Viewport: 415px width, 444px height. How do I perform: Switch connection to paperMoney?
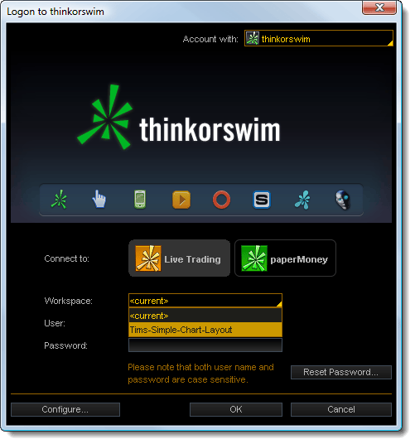(285, 258)
